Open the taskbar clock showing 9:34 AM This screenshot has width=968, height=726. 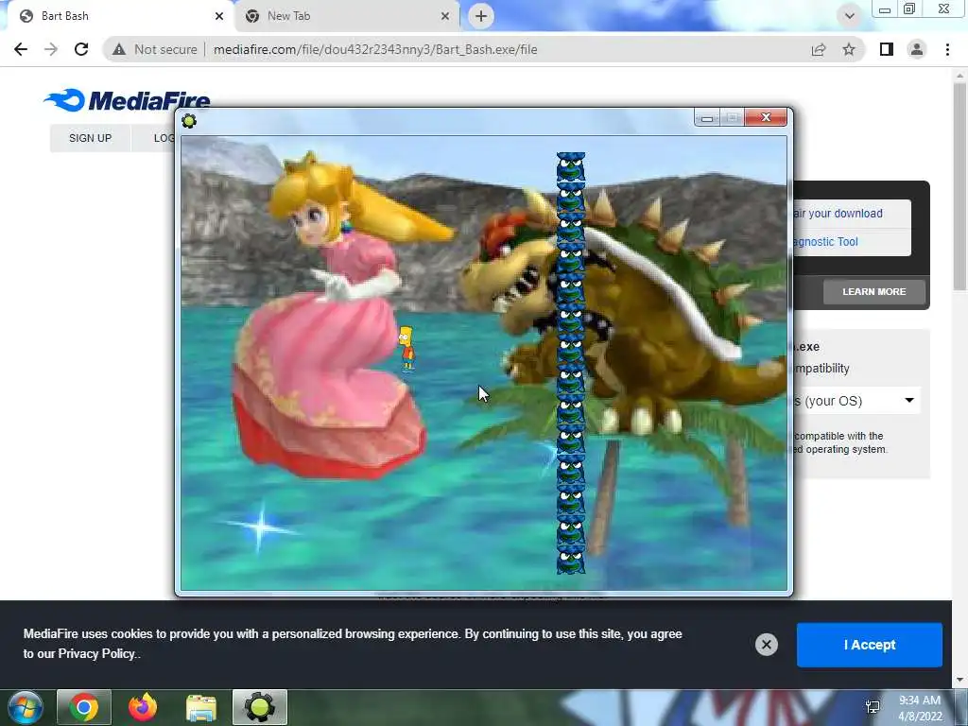click(x=920, y=708)
